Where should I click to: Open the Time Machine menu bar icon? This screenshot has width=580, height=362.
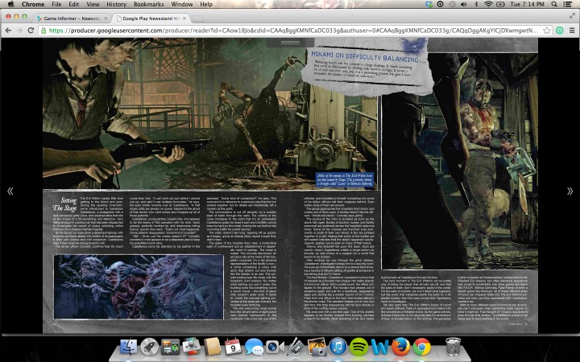[x=452, y=4]
